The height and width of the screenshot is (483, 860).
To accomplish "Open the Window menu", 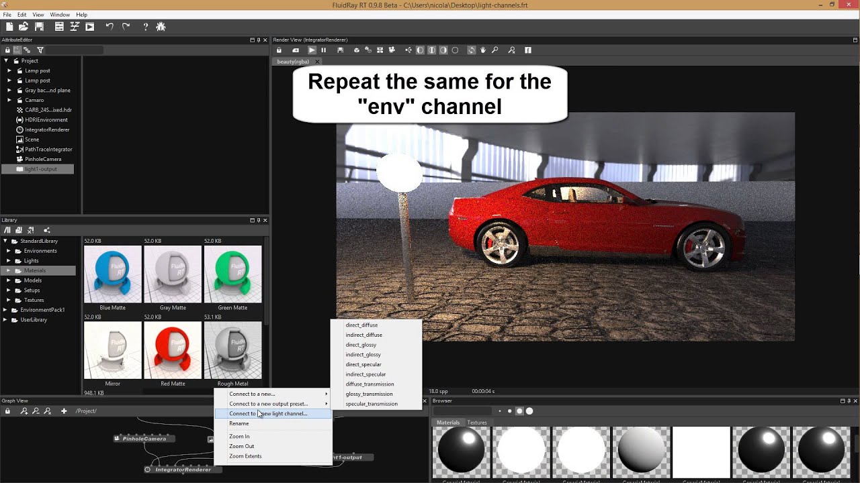I will 60,15.
